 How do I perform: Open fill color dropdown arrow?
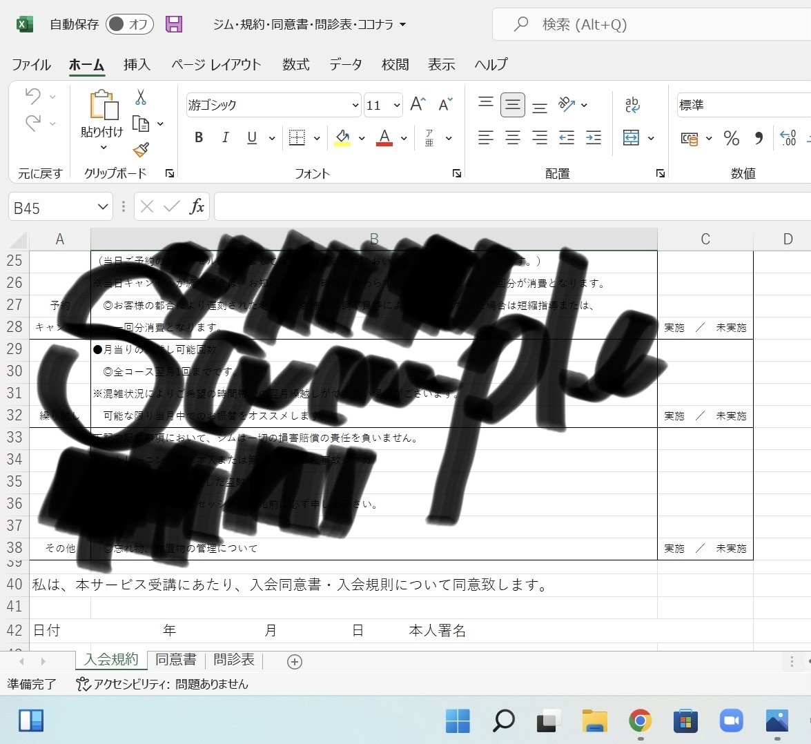pyautogui.click(x=362, y=138)
